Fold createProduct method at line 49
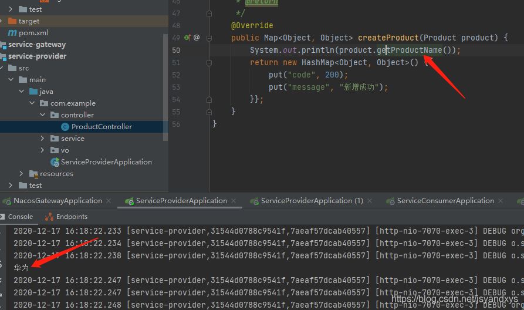 (209, 38)
